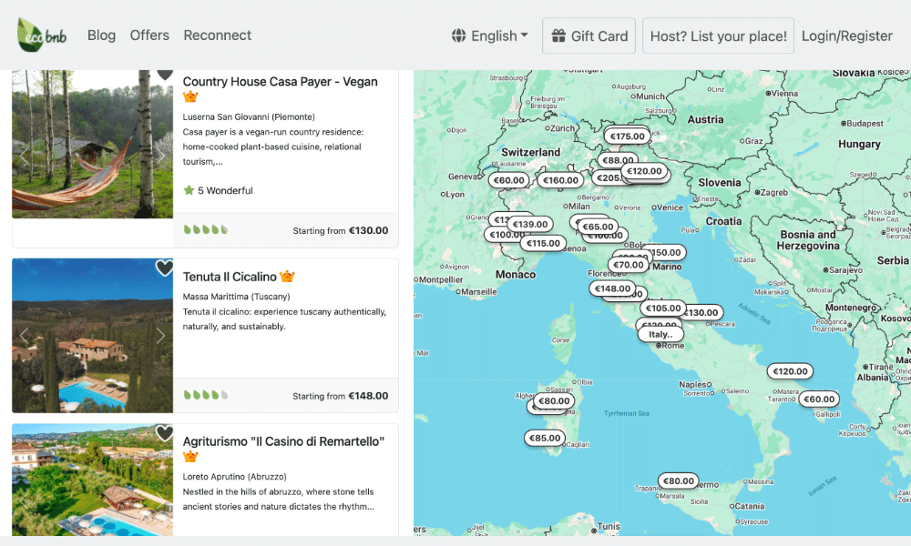Select the €60.00 marker near Taranto
The width and height of the screenshot is (911, 546).
tap(819, 399)
